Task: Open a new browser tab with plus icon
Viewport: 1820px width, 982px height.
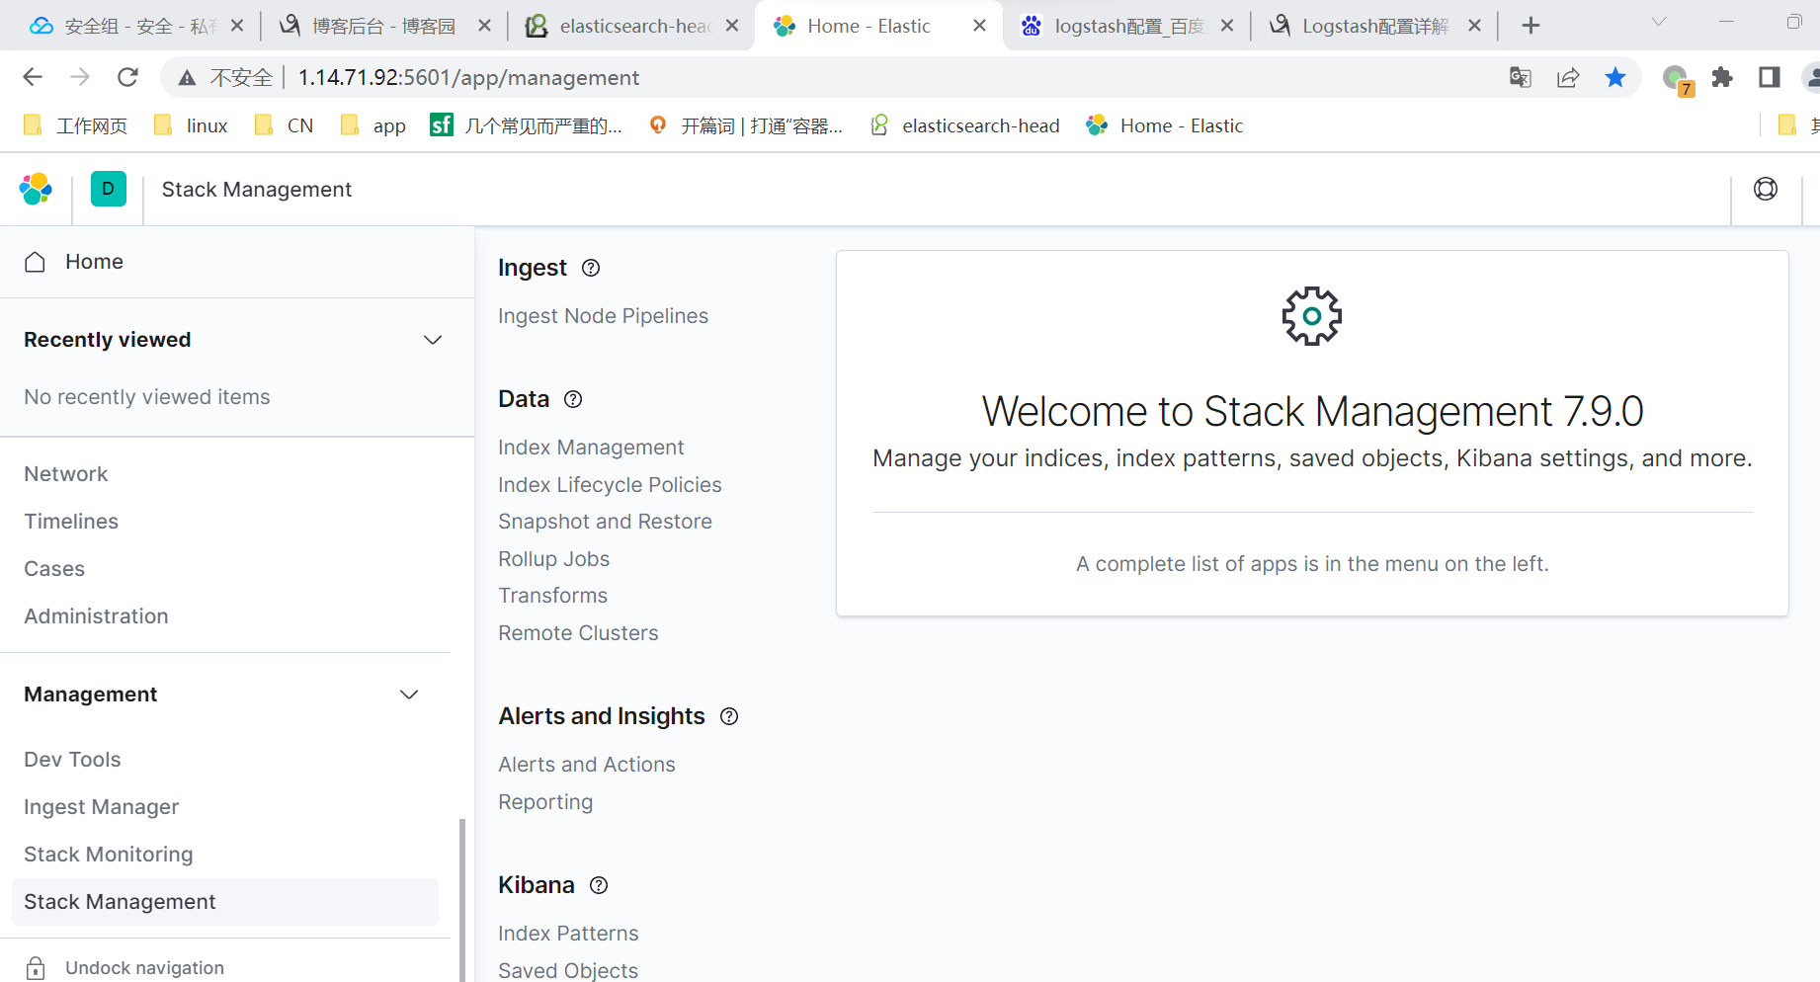Action: pos(1530,26)
